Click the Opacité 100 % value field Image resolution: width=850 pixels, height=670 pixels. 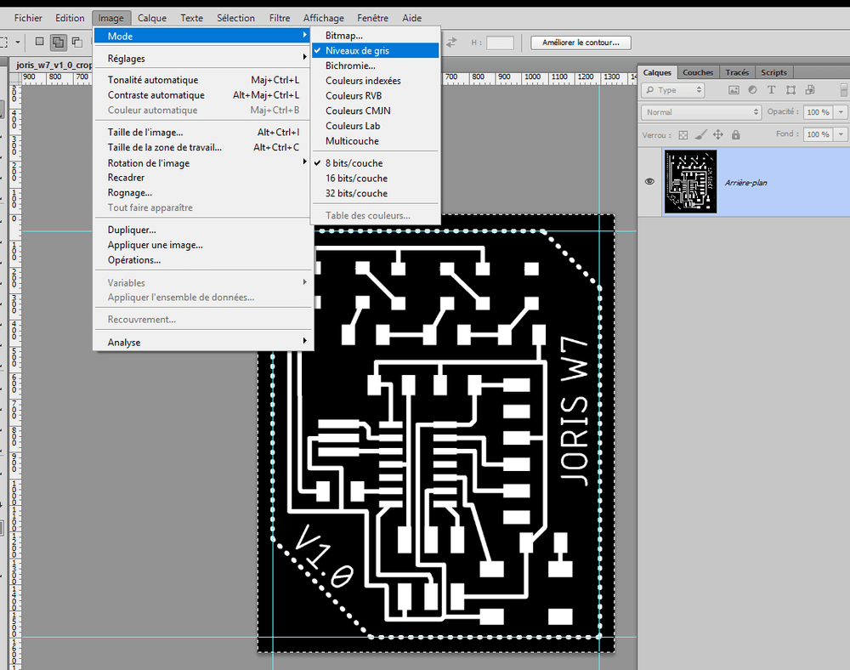[x=818, y=112]
